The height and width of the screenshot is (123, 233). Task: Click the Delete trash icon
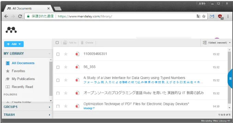[x=82, y=43]
